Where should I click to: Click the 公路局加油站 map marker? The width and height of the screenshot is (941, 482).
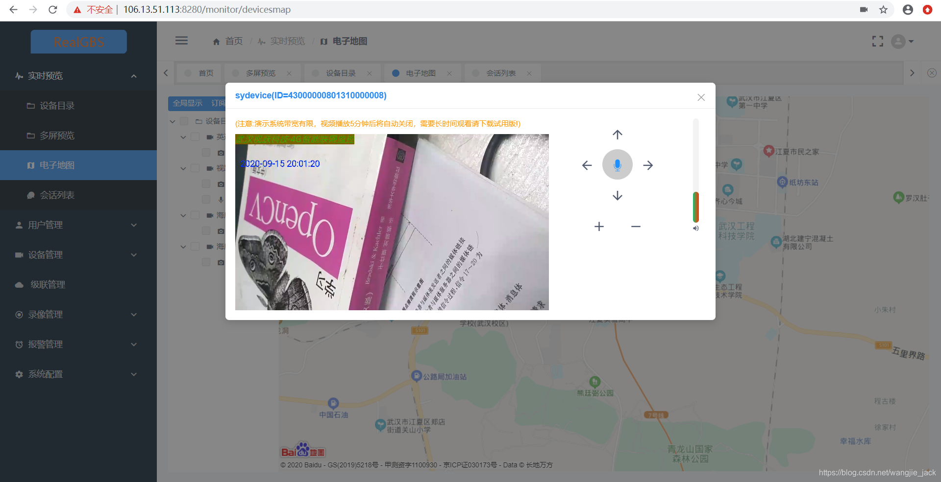pyautogui.click(x=417, y=376)
